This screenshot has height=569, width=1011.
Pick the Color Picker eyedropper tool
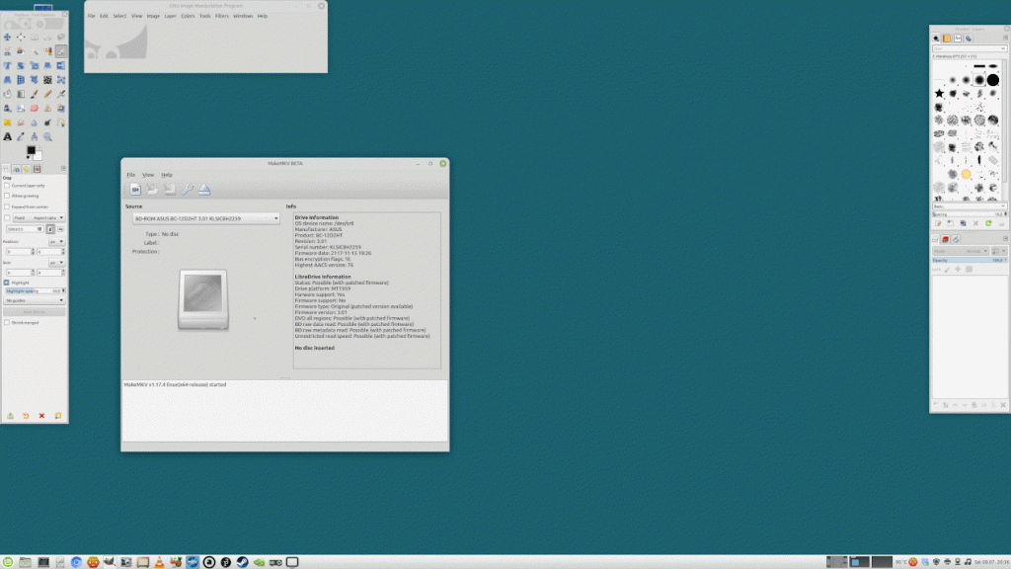[21, 136]
